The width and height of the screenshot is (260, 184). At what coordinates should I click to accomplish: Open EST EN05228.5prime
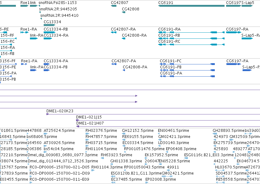[174, 161]
